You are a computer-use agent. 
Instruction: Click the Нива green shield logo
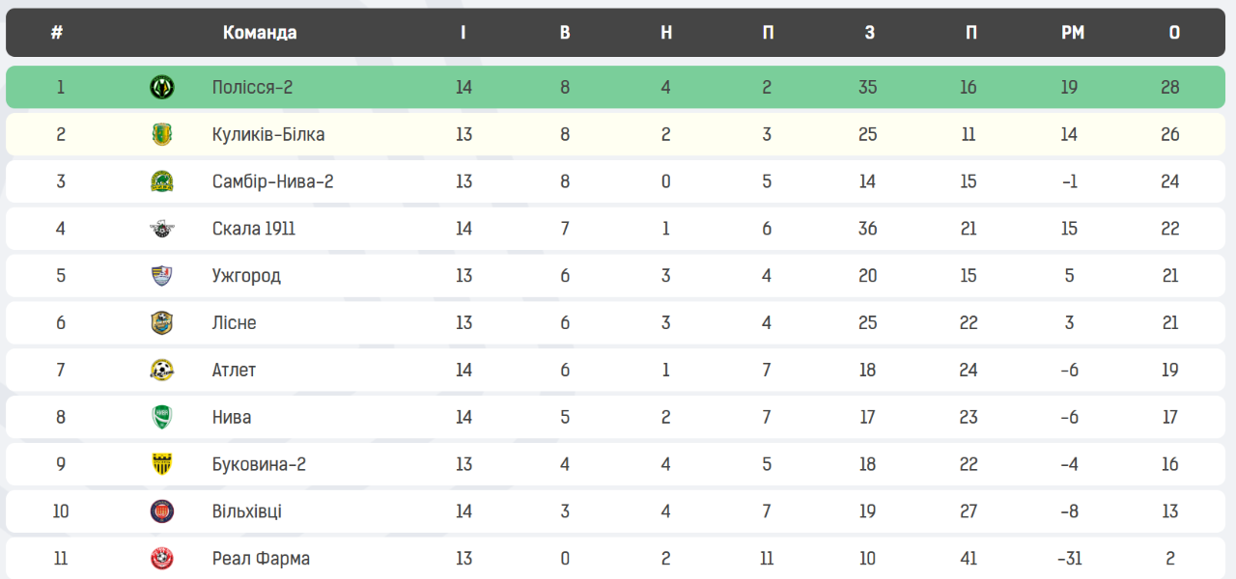[x=162, y=418]
